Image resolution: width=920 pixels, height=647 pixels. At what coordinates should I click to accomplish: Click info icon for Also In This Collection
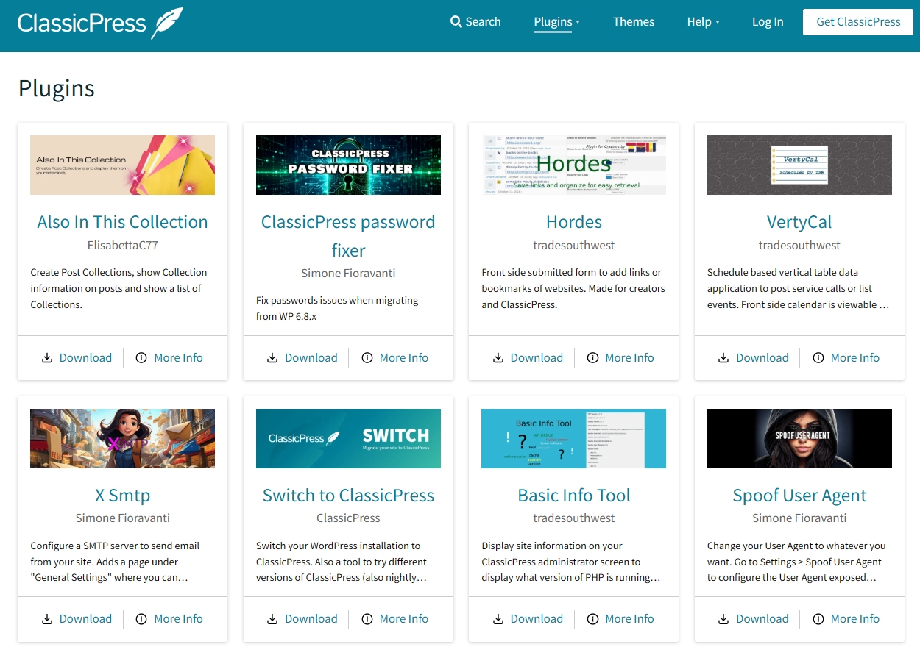click(141, 358)
